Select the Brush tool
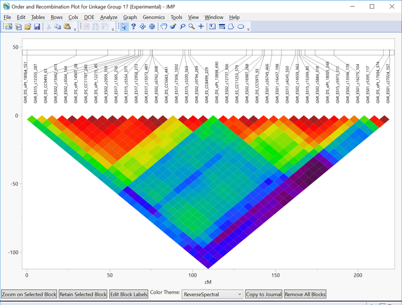Screen dimensions: 402x305 tap(173, 26)
